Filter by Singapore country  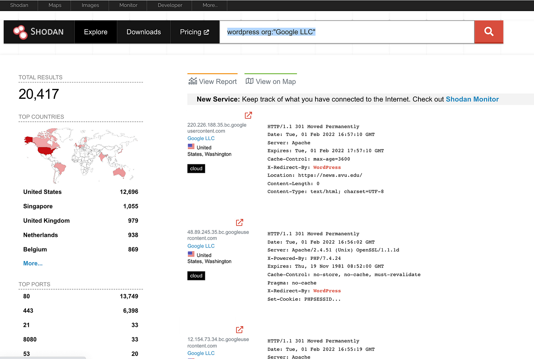point(80,206)
